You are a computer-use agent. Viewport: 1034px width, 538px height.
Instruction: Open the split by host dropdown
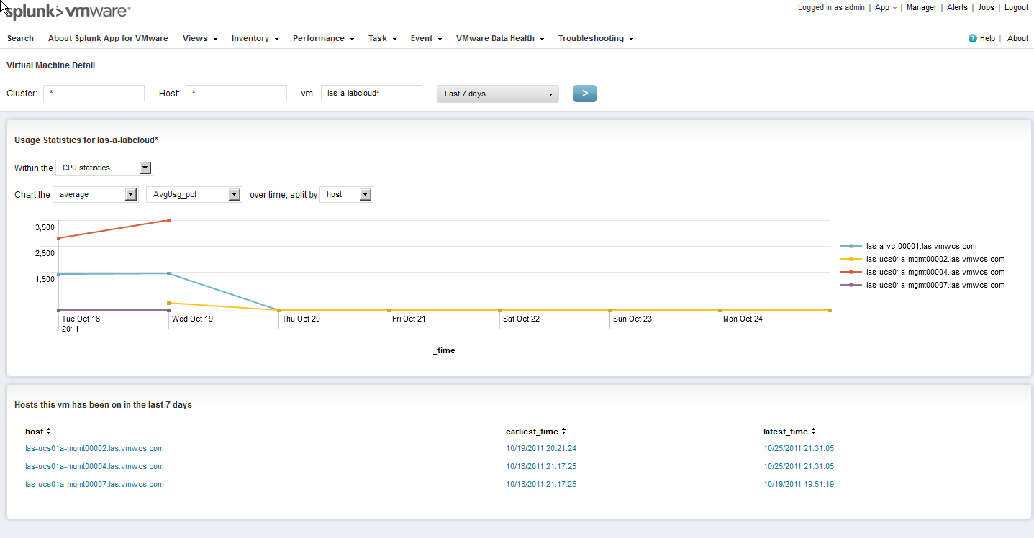pyautogui.click(x=346, y=194)
